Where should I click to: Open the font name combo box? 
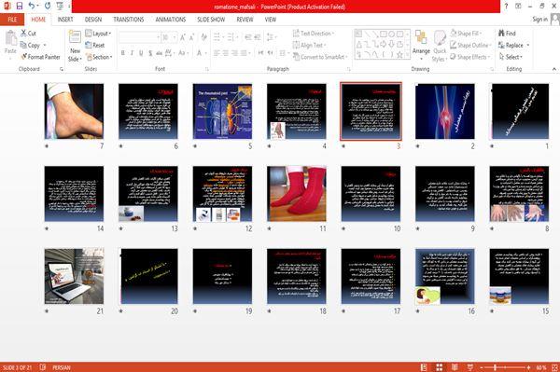coord(139,37)
